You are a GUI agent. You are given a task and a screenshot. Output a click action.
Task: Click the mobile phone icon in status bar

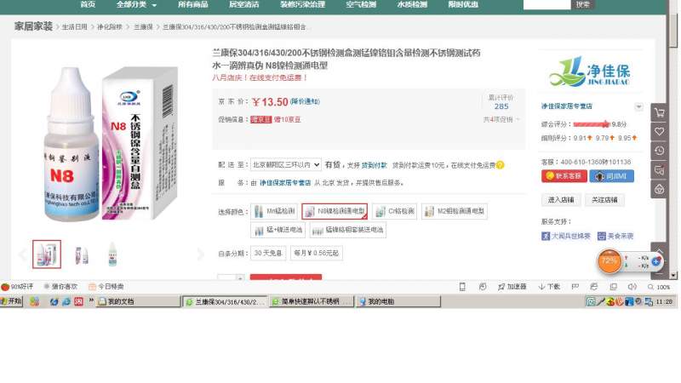(x=462, y=287)
